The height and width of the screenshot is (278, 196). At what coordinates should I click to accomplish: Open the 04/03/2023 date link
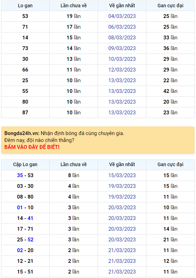122,16
